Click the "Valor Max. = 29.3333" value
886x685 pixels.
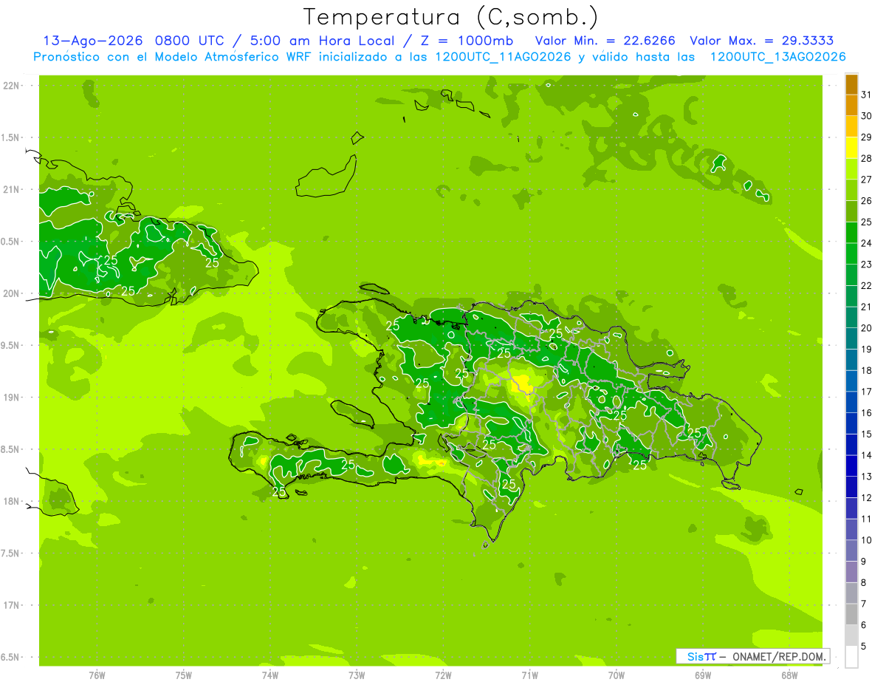(x=762, y=41)
